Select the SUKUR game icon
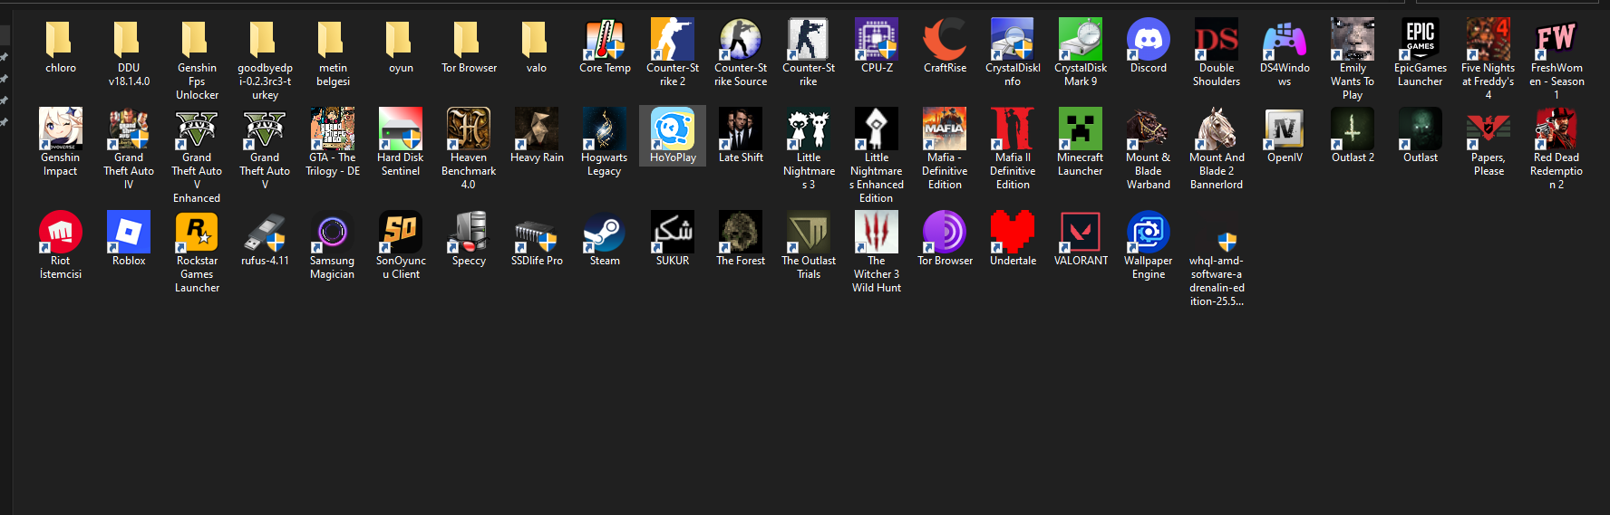This screenshot has height=515, width=1610. coord(673,232)
